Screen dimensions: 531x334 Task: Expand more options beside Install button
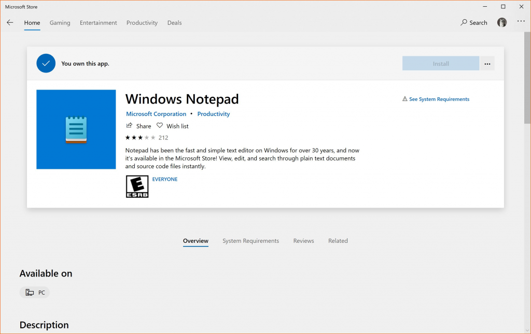487,64
